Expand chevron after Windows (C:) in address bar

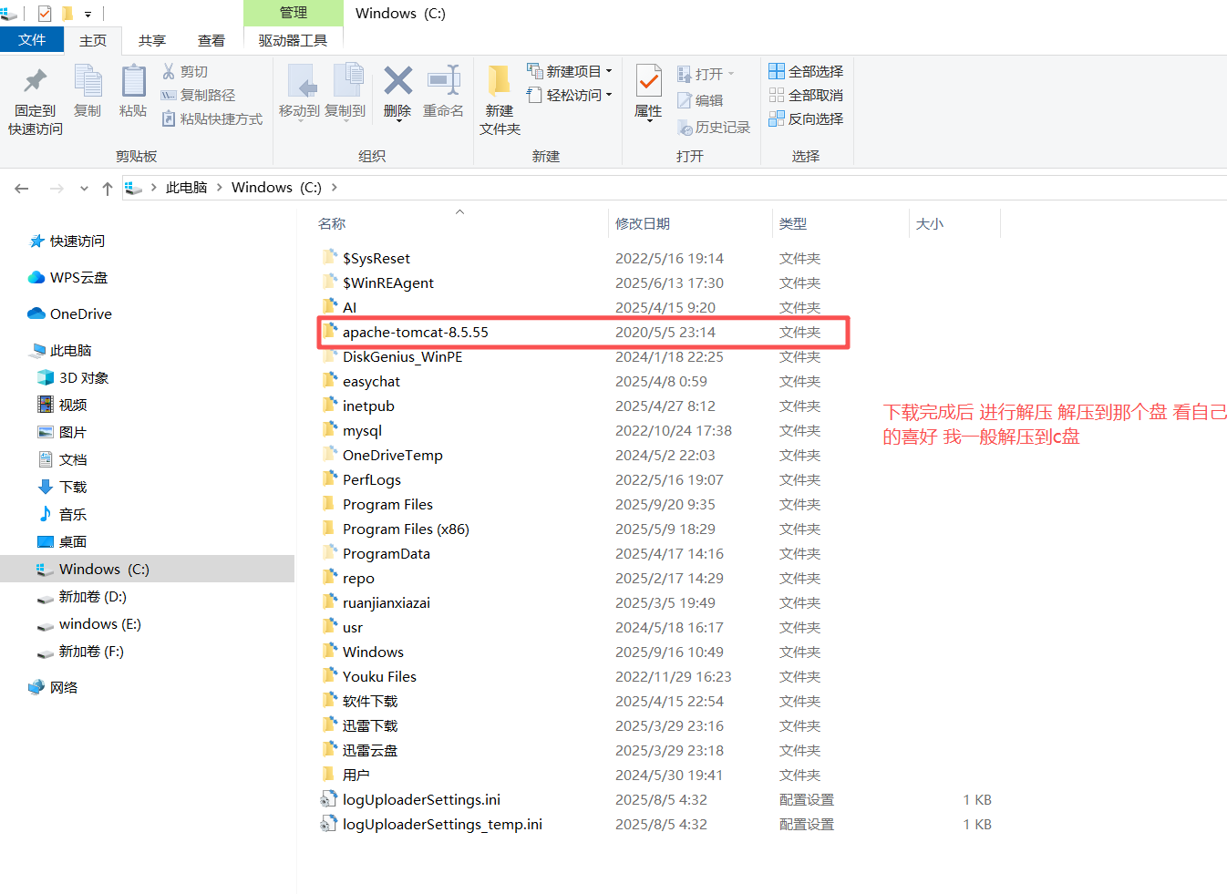click(x=335, y=188)
